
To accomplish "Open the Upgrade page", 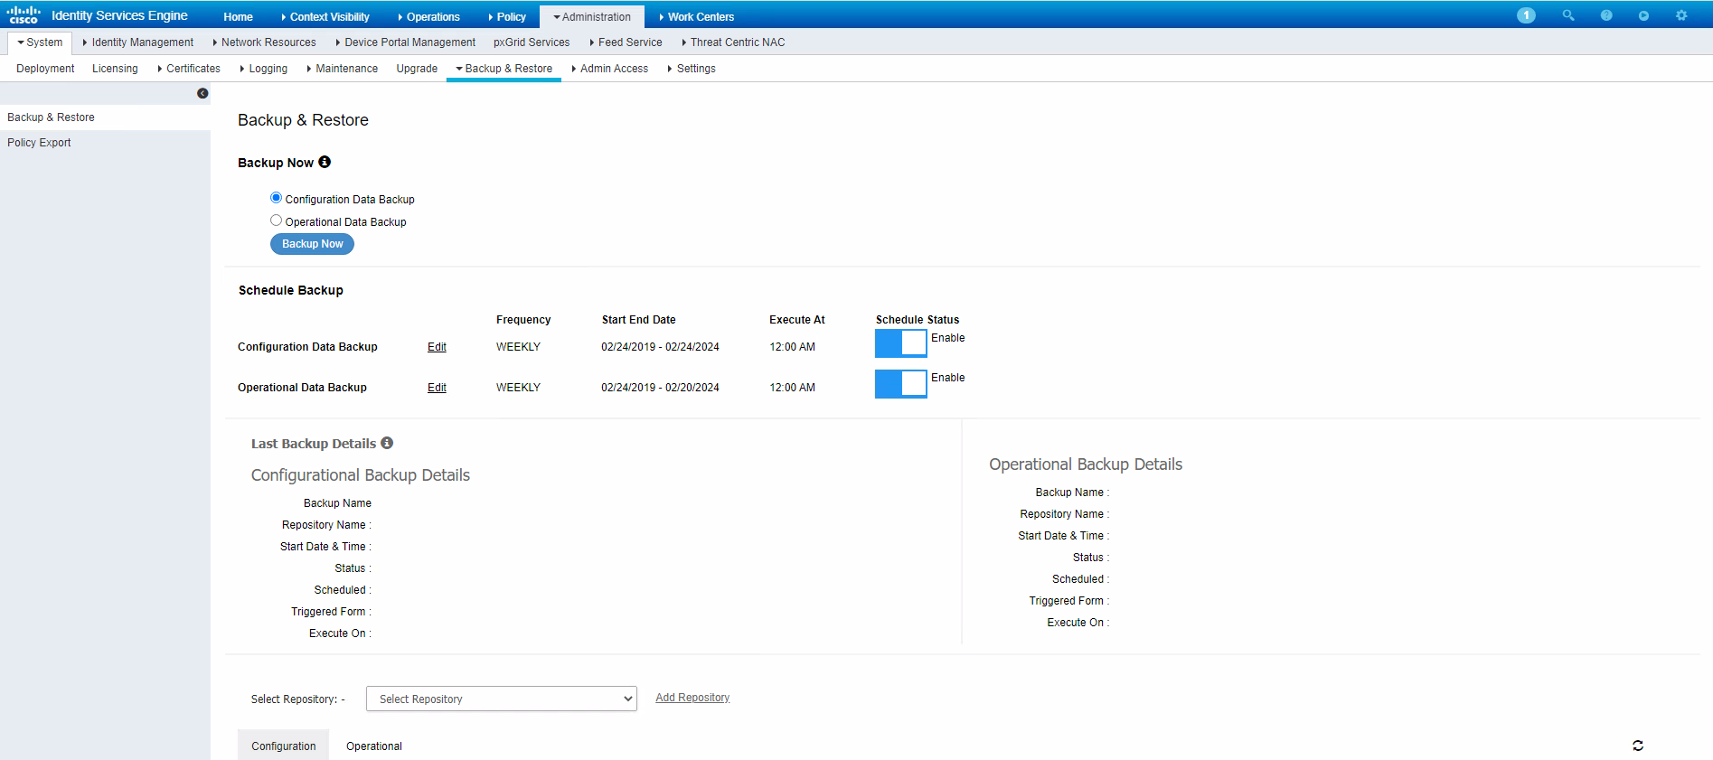I will tap(417, 69).
